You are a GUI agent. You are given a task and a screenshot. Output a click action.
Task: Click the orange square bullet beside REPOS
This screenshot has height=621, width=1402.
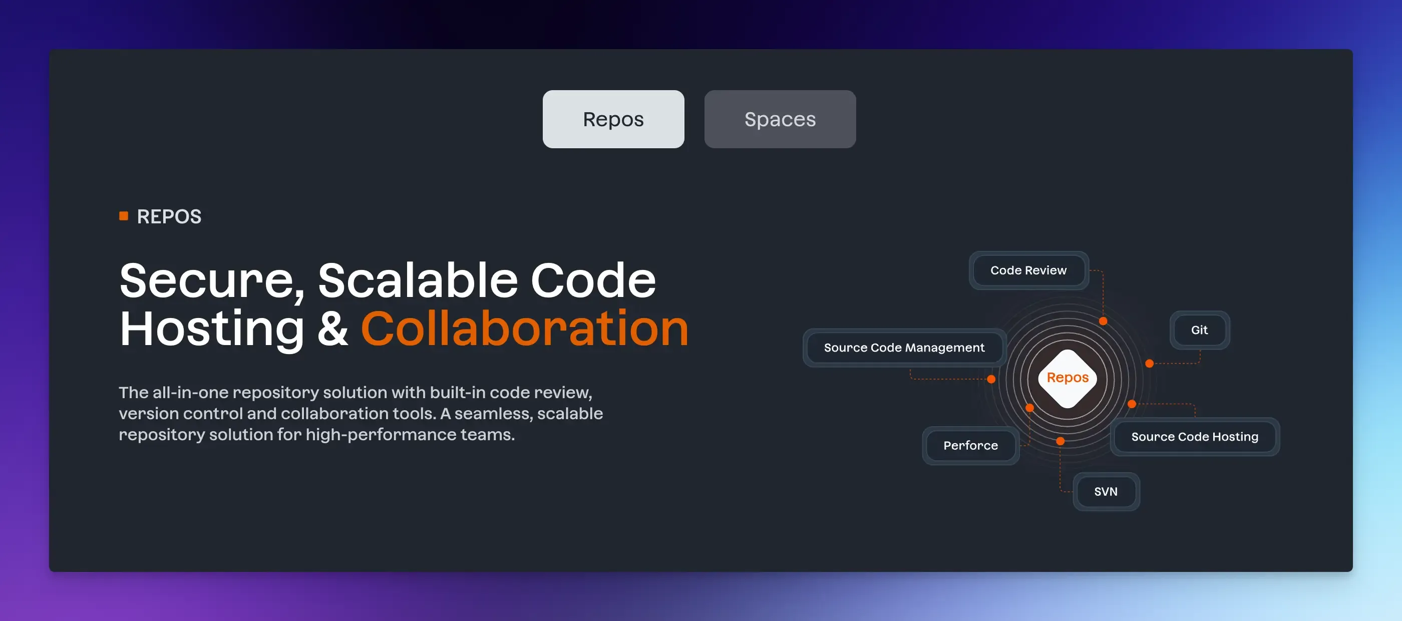point(124,216)
